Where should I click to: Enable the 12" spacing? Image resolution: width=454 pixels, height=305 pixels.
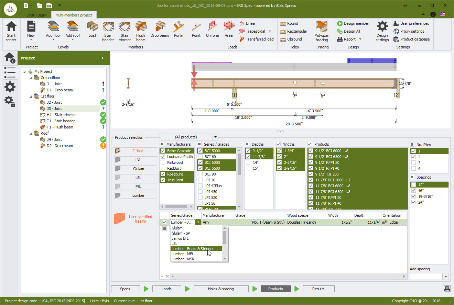click(413, 185)
